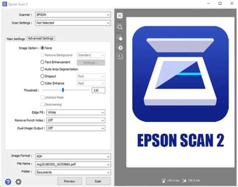The height and width of the screenshot is (187, 238).
Task: Click the Epson Scan 2 title bar icon
Action: (x=5, y=4)
